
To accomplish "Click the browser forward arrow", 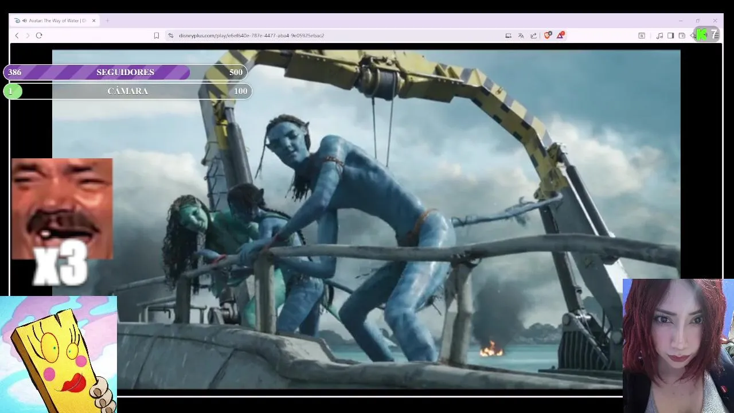I will point(27,36).
